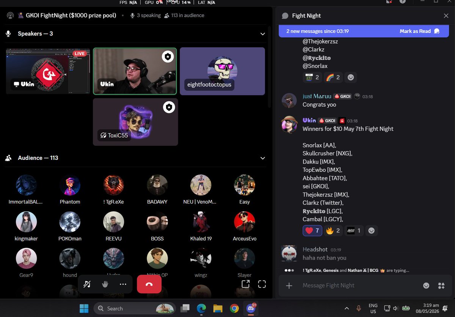
Task: Toggle the rainbow reaction with 2 count
Action: point(333,77)
